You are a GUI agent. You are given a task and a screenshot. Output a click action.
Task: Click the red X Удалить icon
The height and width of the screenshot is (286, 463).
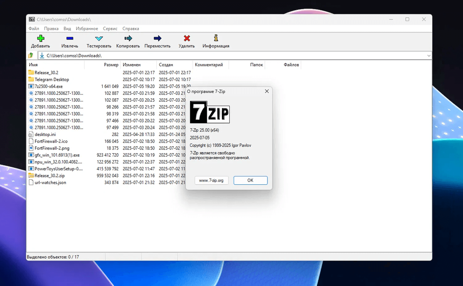coord(187,38)
